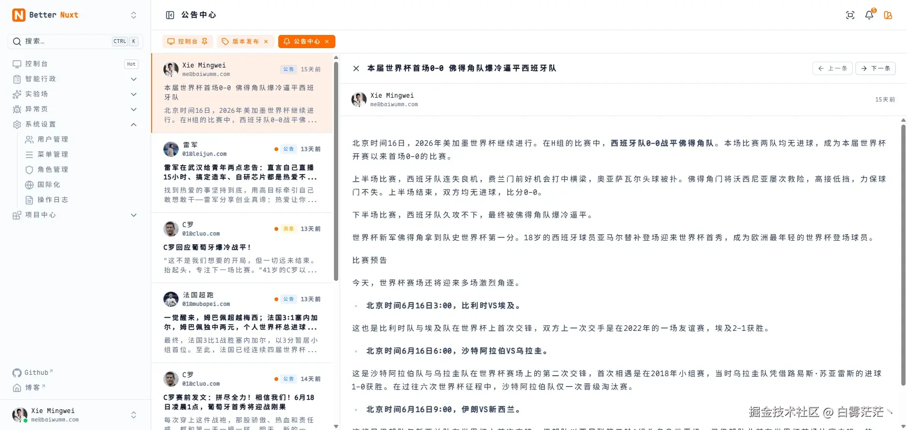Click the pin icon on 控制台 tab

[205, 42]
